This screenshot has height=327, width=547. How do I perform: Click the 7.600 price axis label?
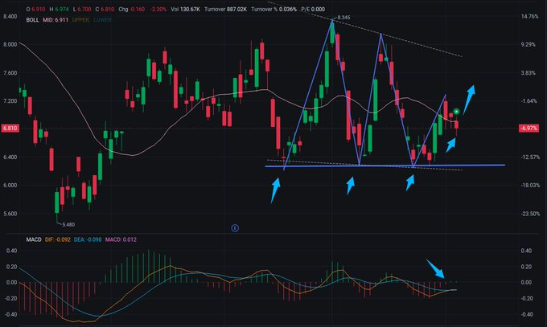coord(10,72)
